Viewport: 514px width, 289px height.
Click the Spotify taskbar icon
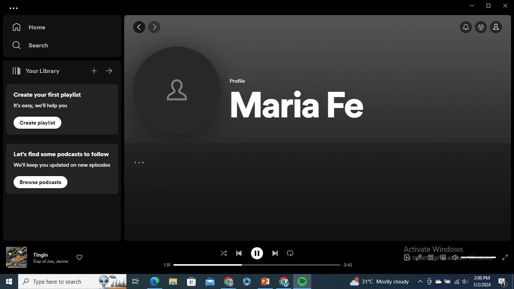coord(302,281)
